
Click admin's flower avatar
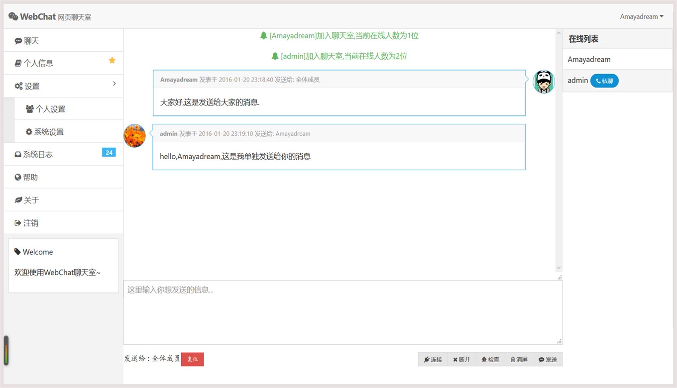point(134,136)
